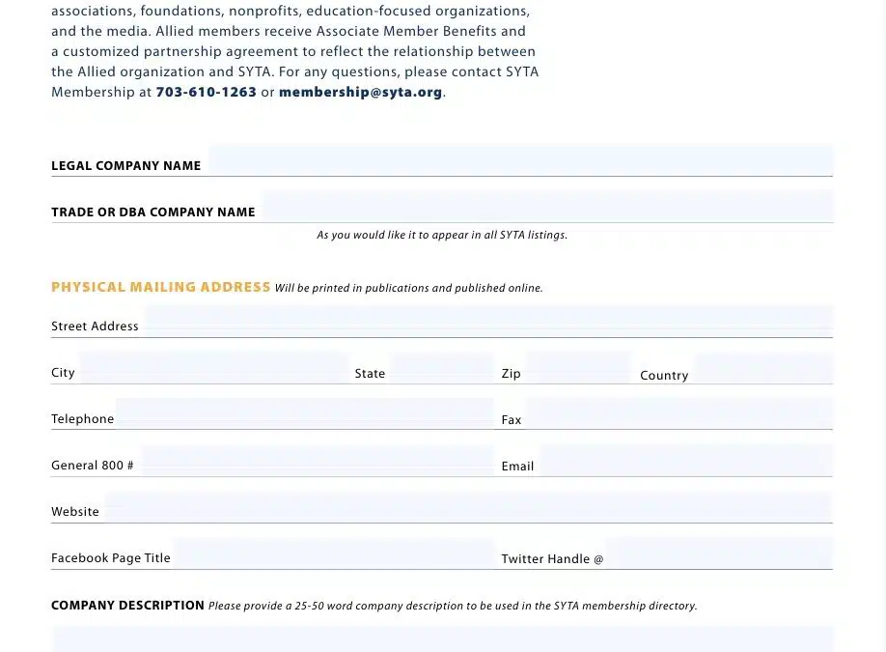Click the Street Address input field
This screenshot has width=886, height=652.
pos(487,321)
